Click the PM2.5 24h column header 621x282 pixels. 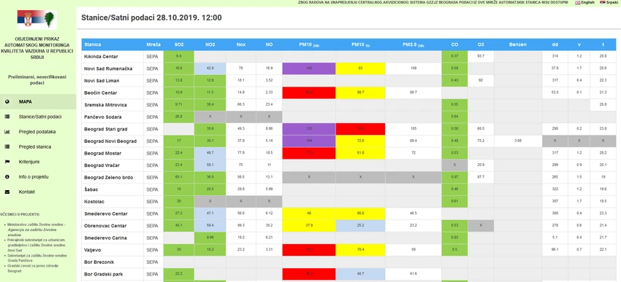pos(413,44)
